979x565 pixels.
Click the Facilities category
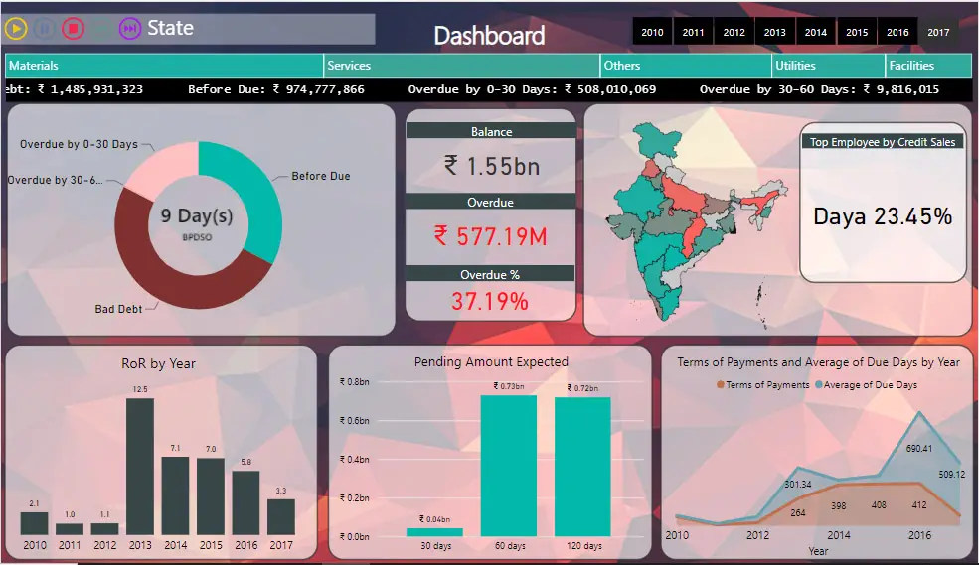(927, 66)
